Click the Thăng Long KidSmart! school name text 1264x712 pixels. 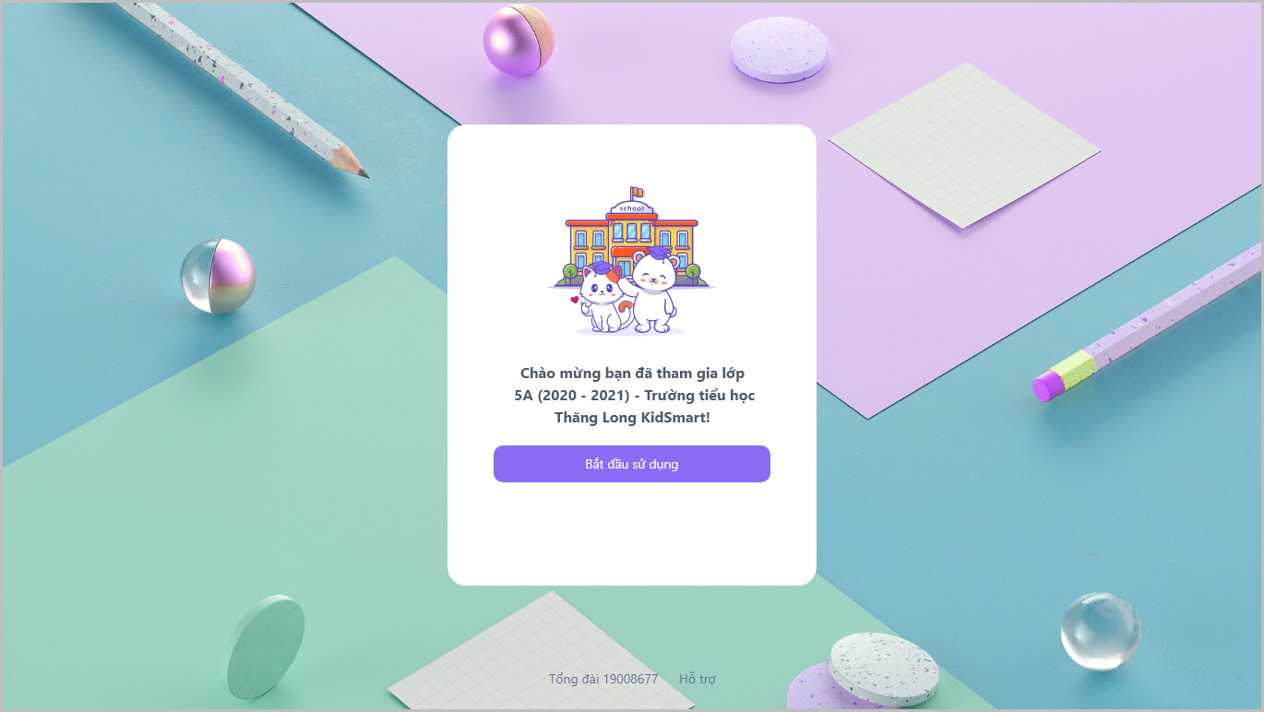tap(632, 418)
